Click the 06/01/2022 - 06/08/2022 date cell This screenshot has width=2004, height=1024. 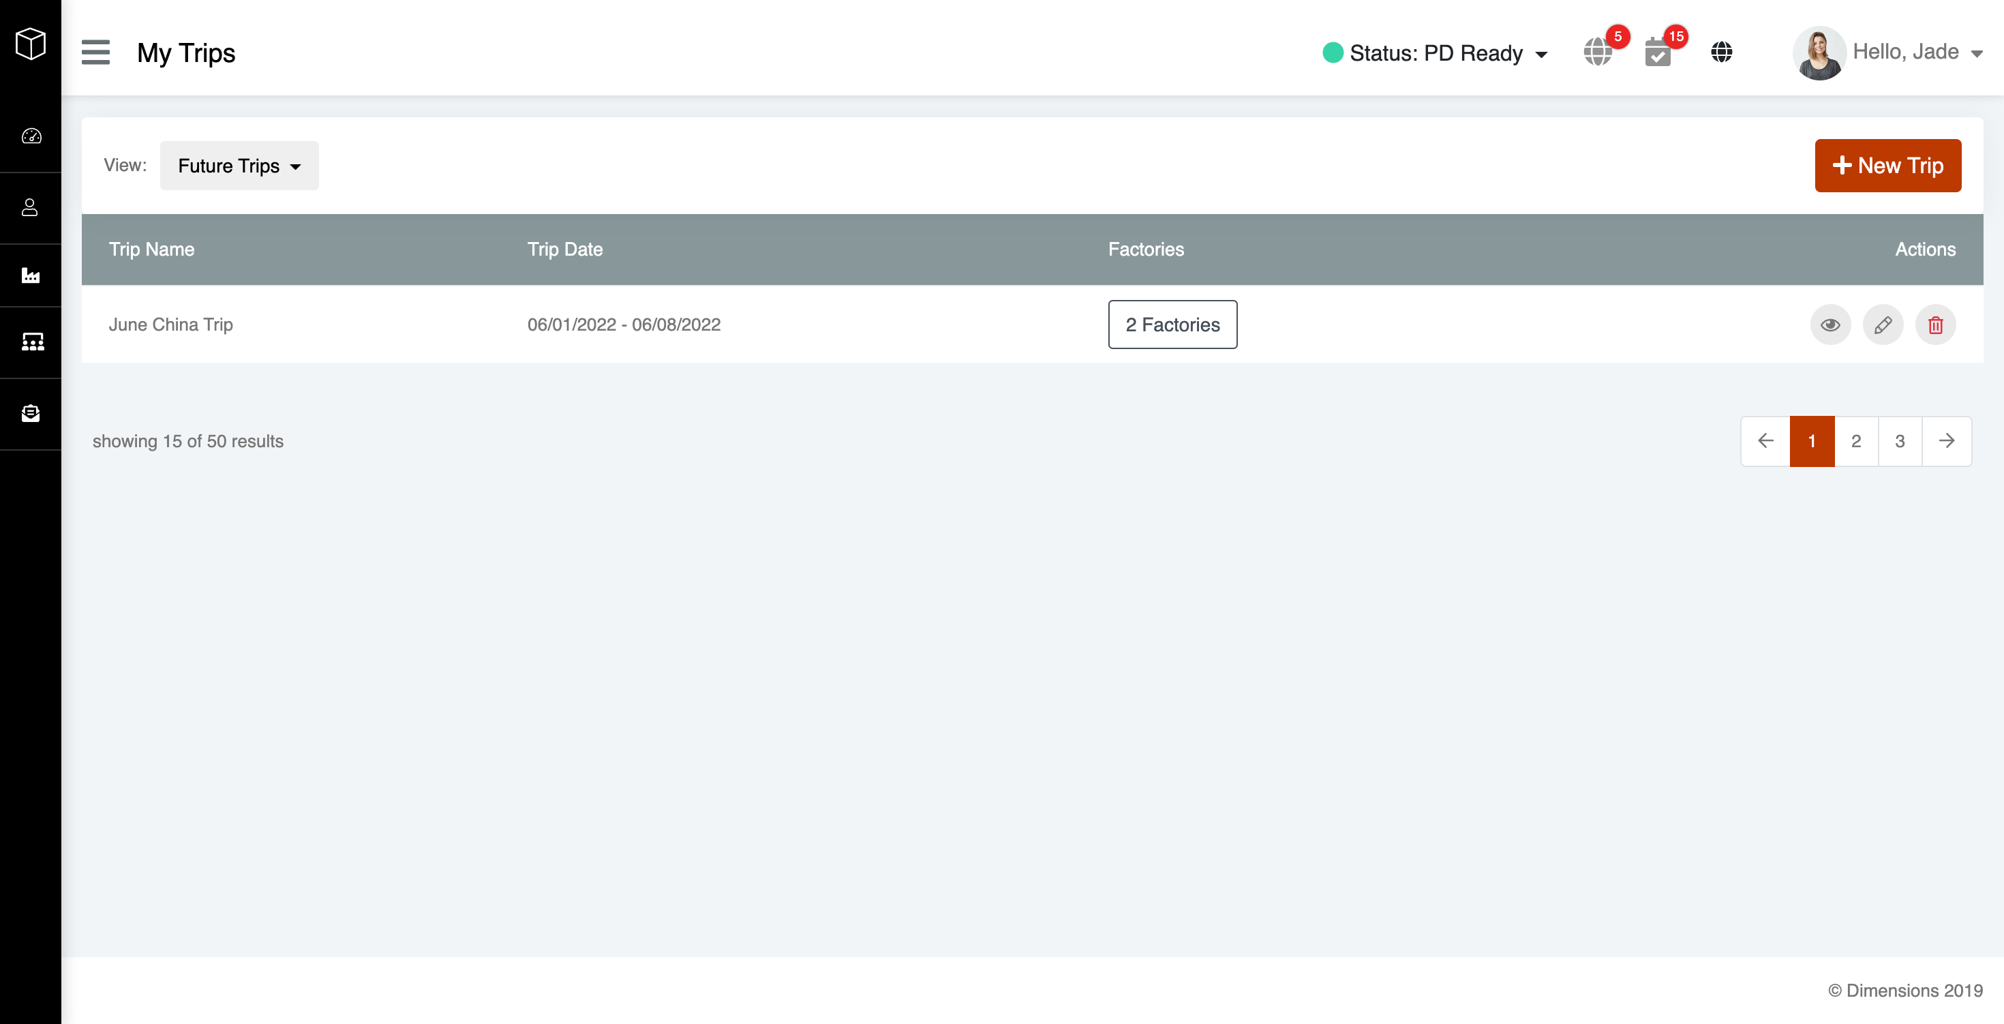pos(624,325)
